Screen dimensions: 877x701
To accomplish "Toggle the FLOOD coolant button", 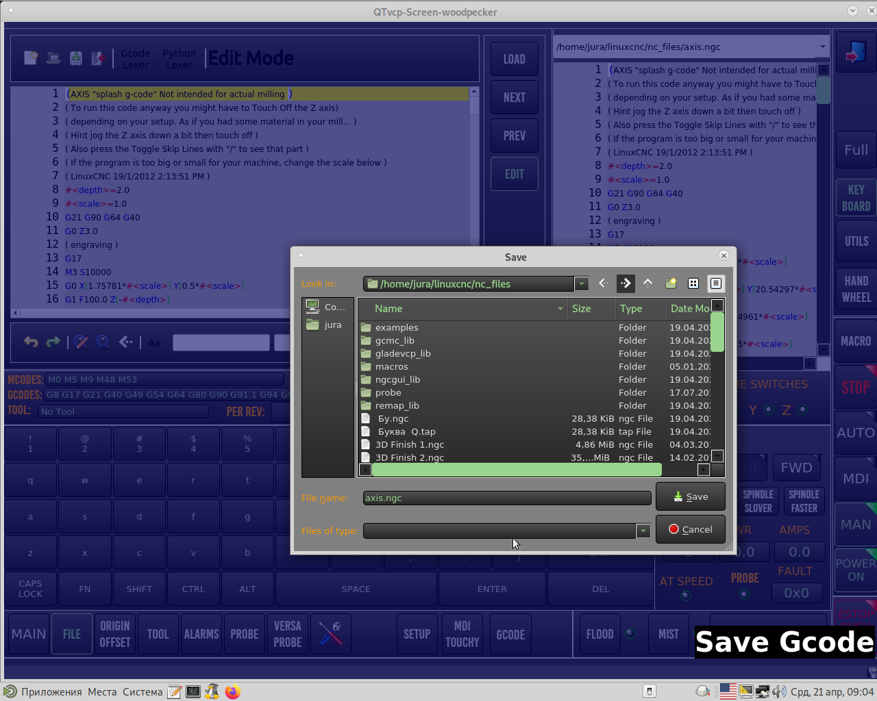I will [600, 634].
